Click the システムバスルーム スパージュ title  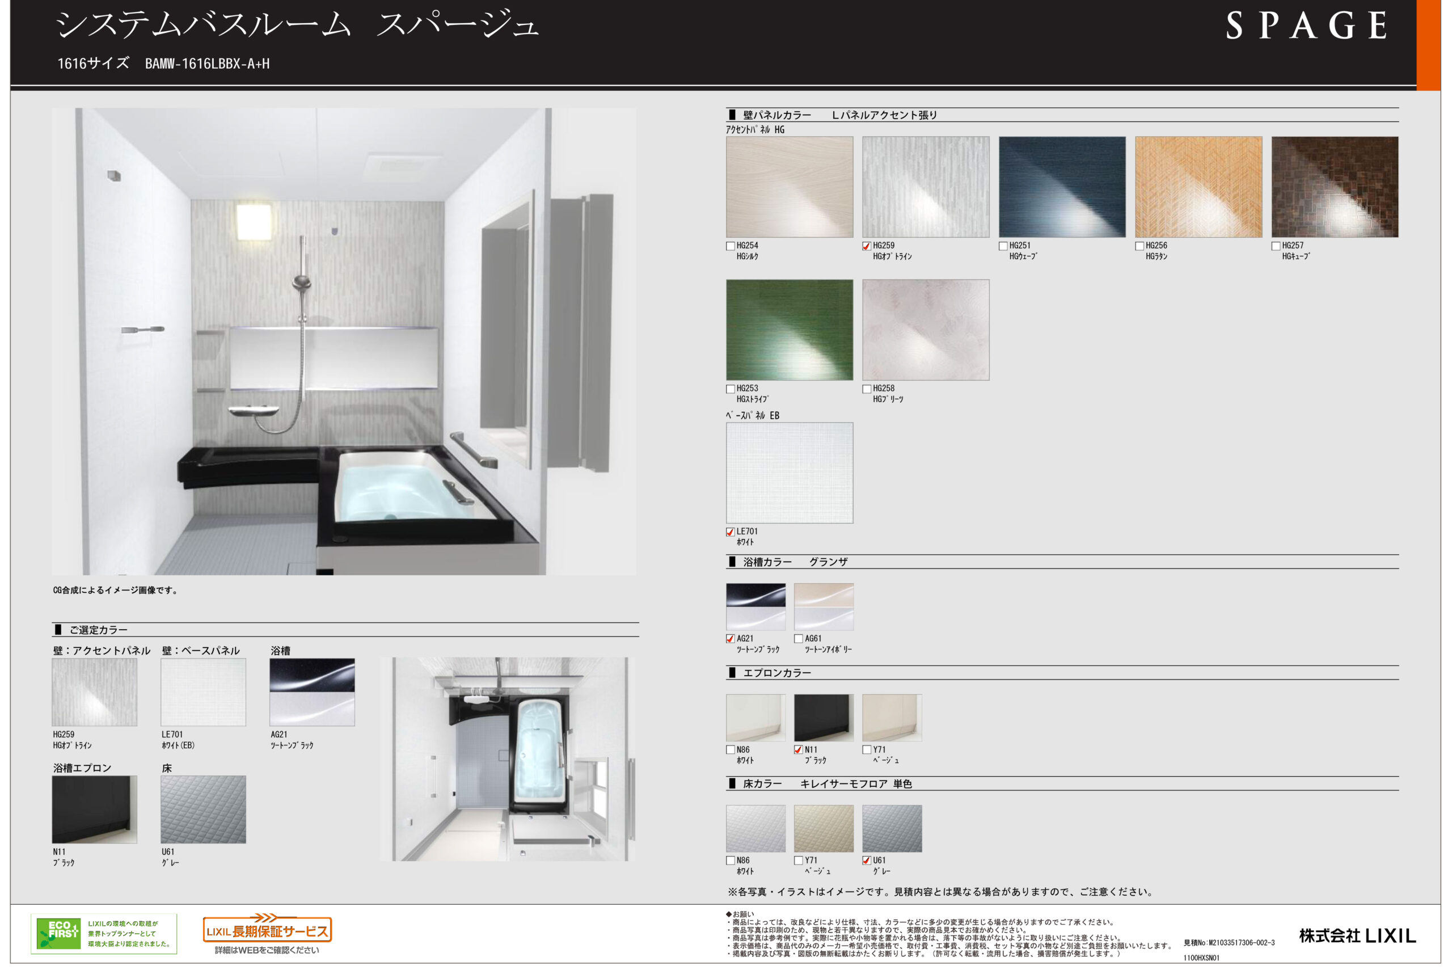[297, 25]
